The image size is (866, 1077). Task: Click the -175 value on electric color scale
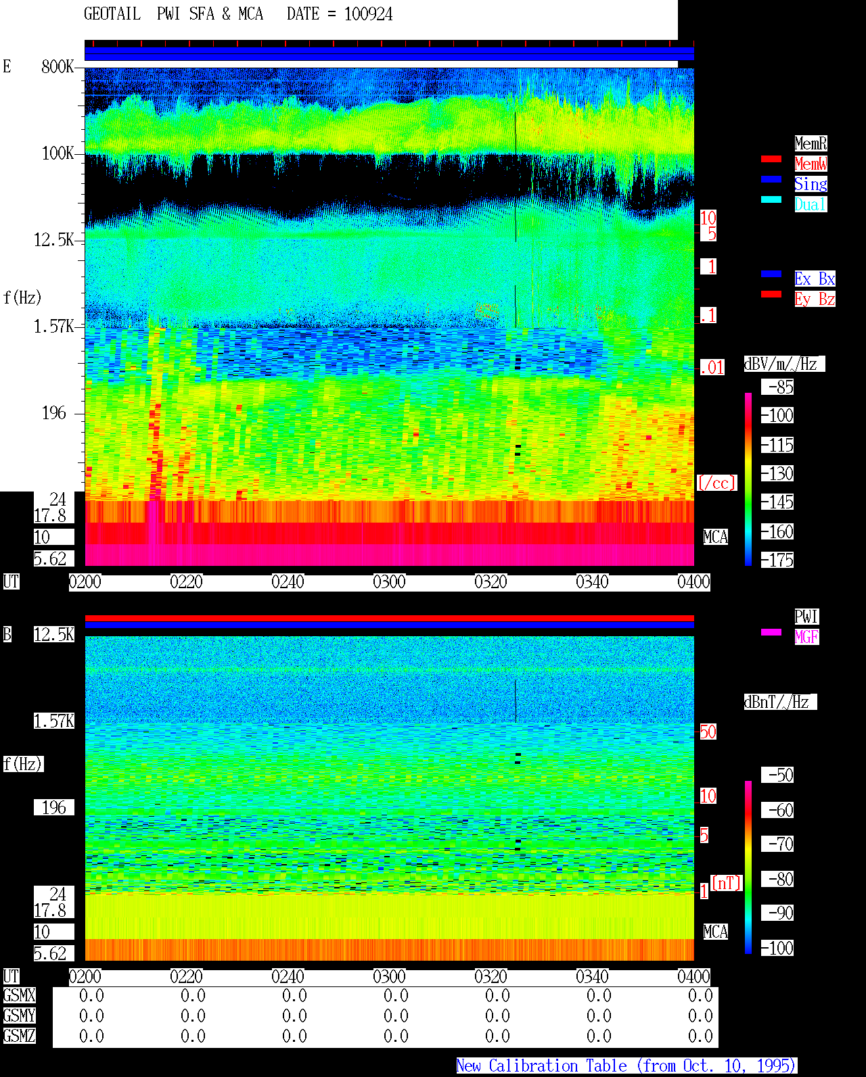tap(777, 560)
